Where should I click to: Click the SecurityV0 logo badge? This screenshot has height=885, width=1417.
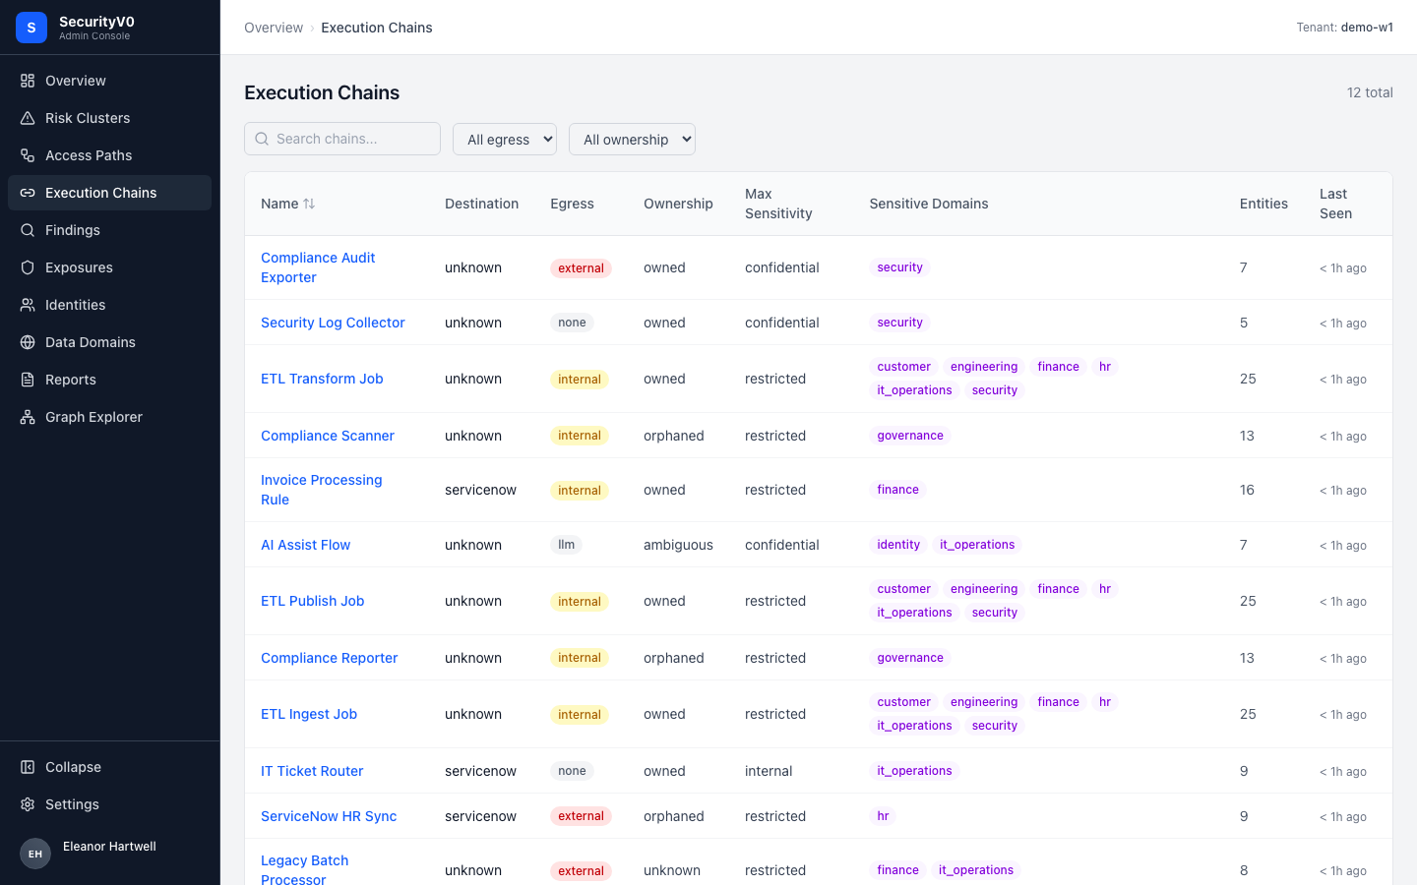click(x=31, y=28)
